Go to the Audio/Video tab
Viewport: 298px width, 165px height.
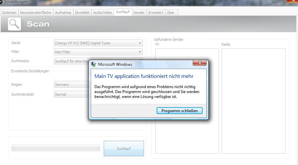102,12
